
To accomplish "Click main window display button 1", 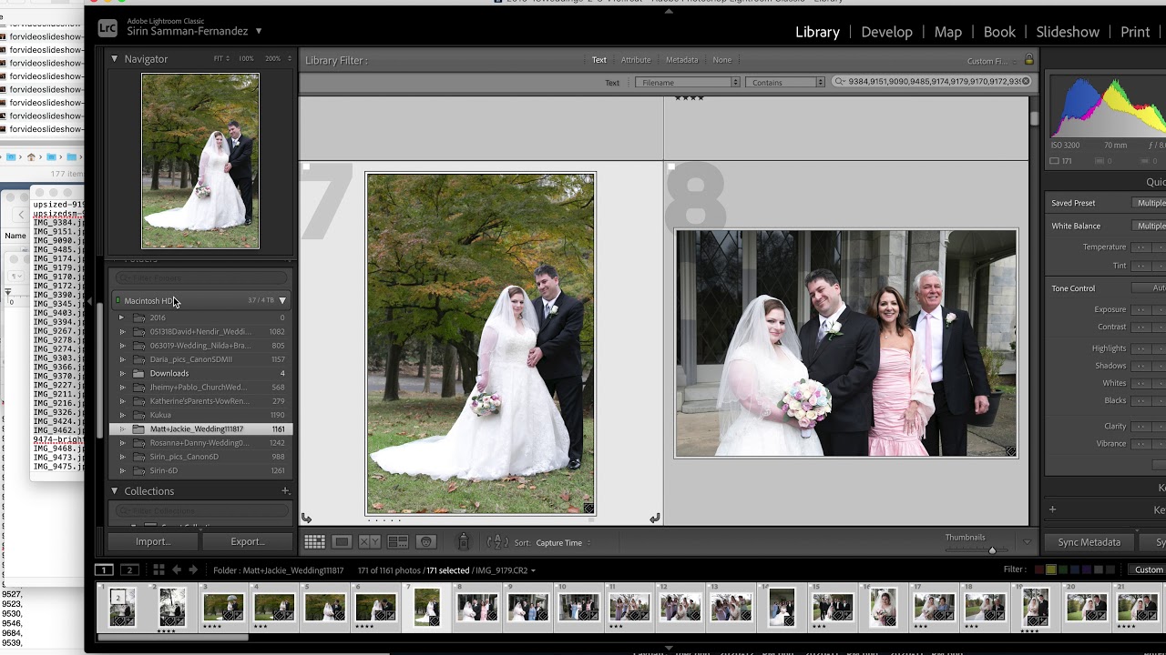I will pos(104,569).
